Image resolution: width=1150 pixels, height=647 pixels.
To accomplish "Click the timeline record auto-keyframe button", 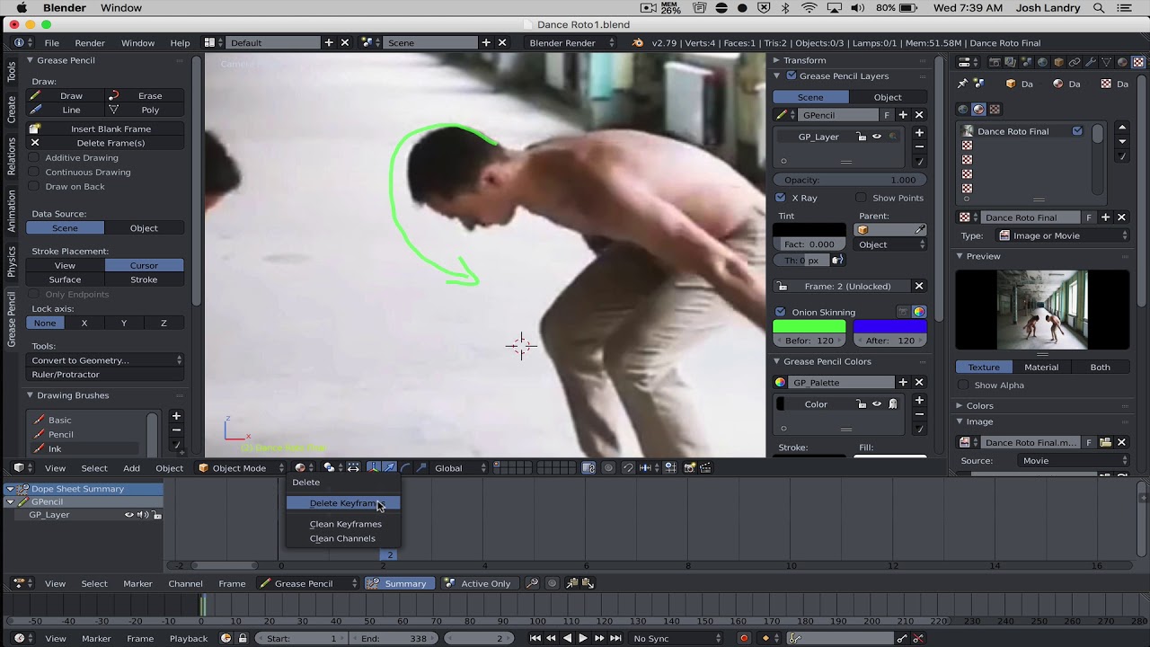I will [x=743, y=638].
